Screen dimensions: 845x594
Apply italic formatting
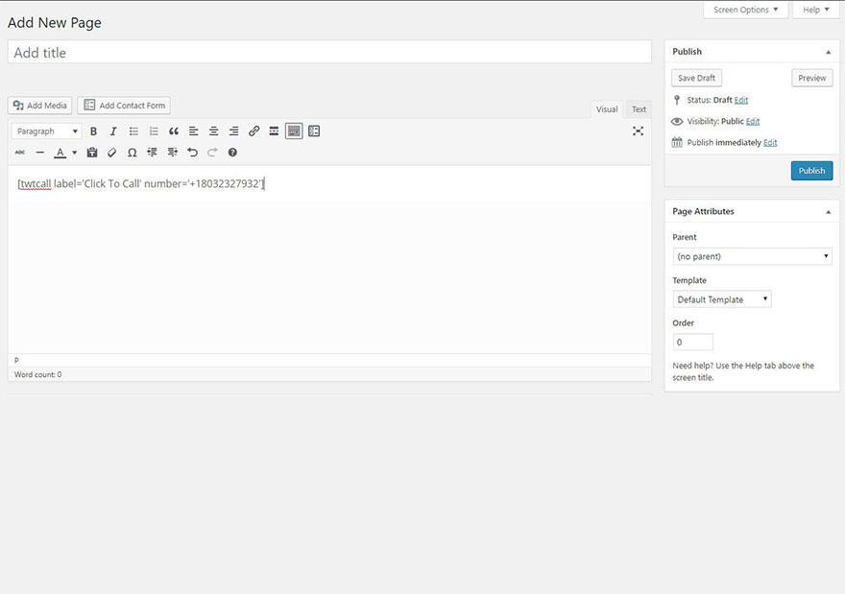coord(113,131)
